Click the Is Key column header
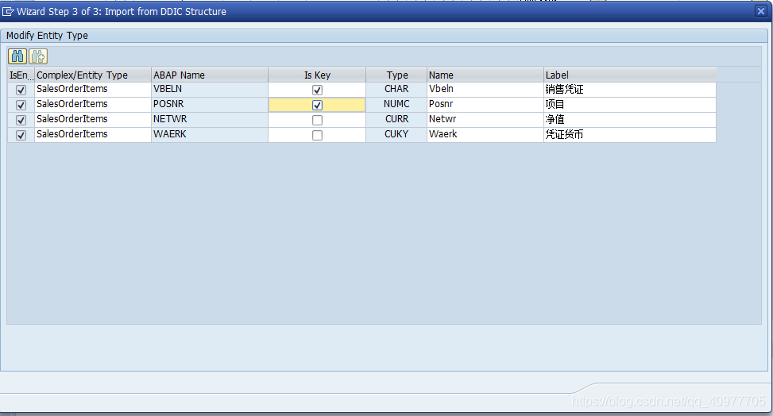Image resolution: width=773 pixels, height=416 pixels. 317,75
